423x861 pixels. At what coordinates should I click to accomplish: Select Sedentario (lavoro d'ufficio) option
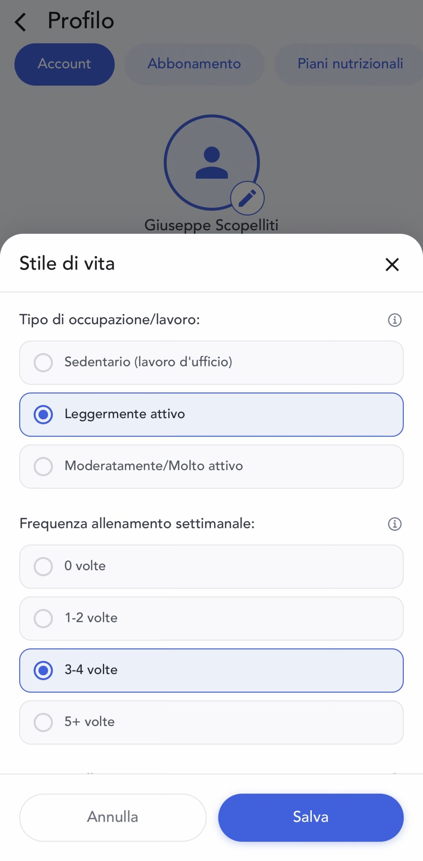pyautogui.click(x=211, y=363)
